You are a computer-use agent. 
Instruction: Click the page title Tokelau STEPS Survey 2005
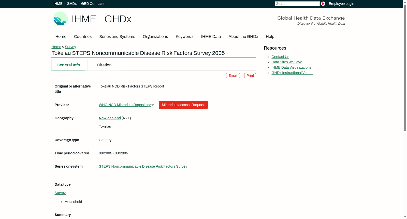pos(138,53)
